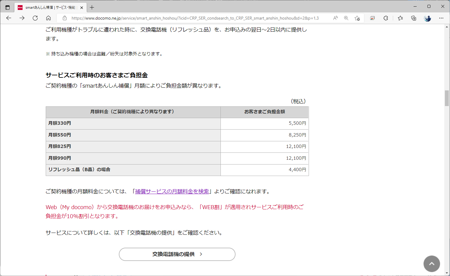Open the Collections panel

coord(414,18)
